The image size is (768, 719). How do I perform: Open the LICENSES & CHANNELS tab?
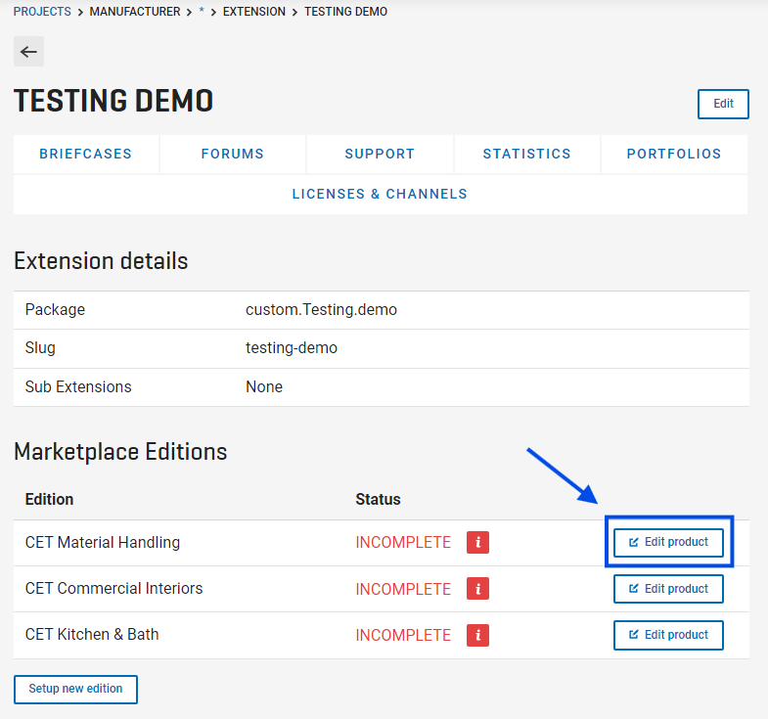click(380, 194)
